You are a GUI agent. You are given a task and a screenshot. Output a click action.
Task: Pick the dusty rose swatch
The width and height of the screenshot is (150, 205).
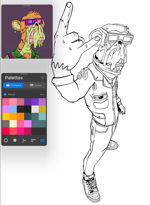click(20, 102)
